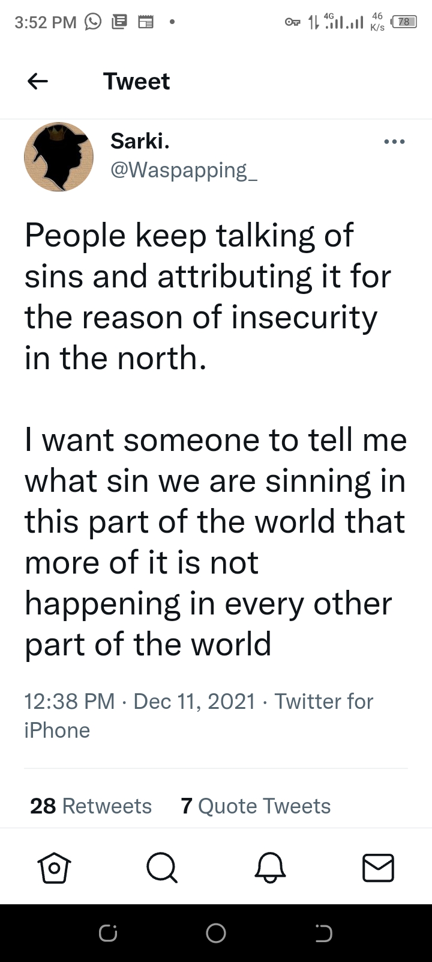Image resolution: width=432 pixels, height=962 pixels.
Task: Go to the Home tab
Action: click(54, 868)
